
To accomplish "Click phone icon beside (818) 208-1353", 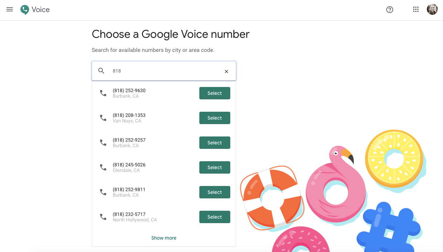I will (x=103, y=118).
